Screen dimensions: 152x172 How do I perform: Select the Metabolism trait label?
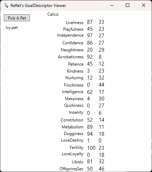pyautogui.click(x=73, y=127)
